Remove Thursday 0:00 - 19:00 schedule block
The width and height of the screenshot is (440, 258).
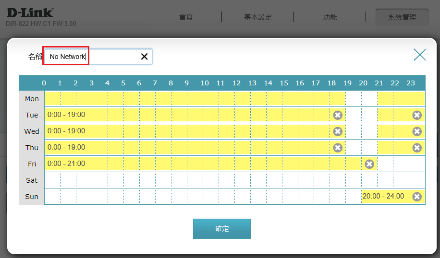click(x=338, y=148)
